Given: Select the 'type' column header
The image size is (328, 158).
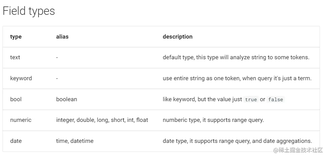Looking at the screenshot, I should coord(16,37).
